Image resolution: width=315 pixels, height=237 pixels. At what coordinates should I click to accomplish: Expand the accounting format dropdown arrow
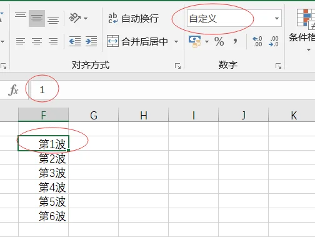[x=207, y=41]
